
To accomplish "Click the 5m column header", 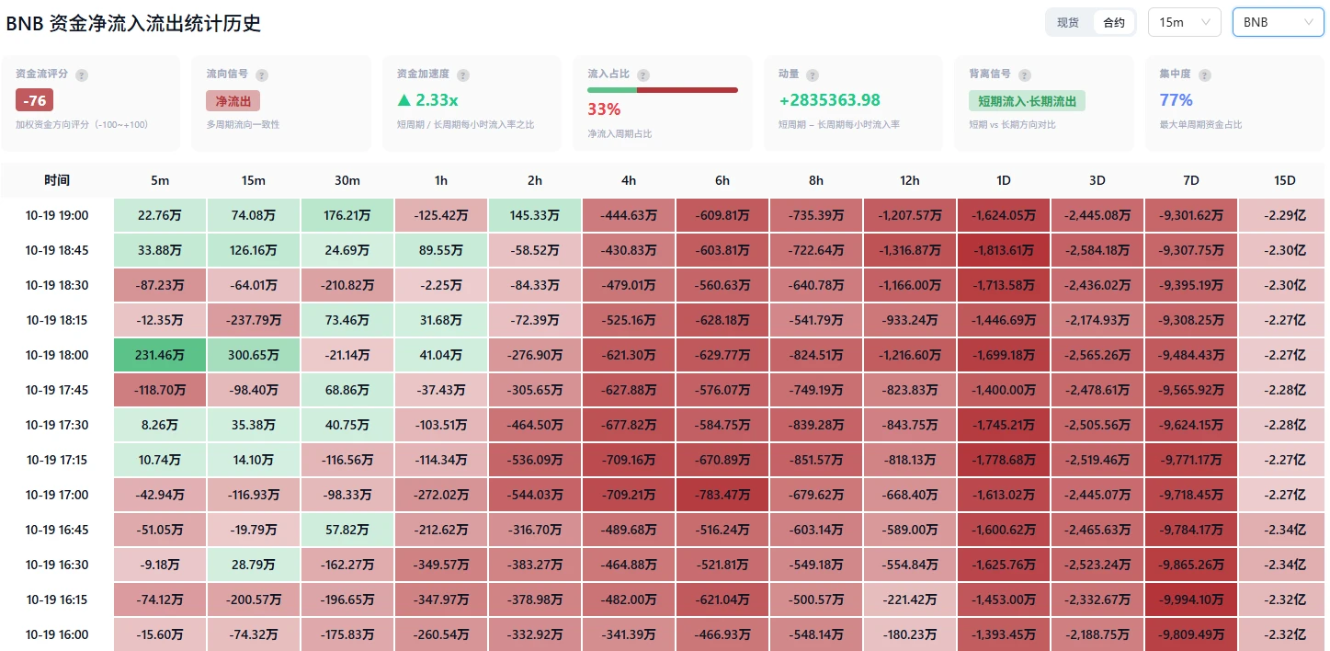I will point(160,180).
